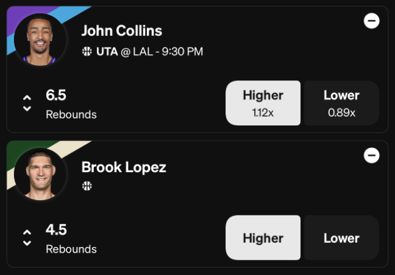Remove John Collins pick with minus icon
The width and height of the screenshot is (395, 275).
coord(372,21)
